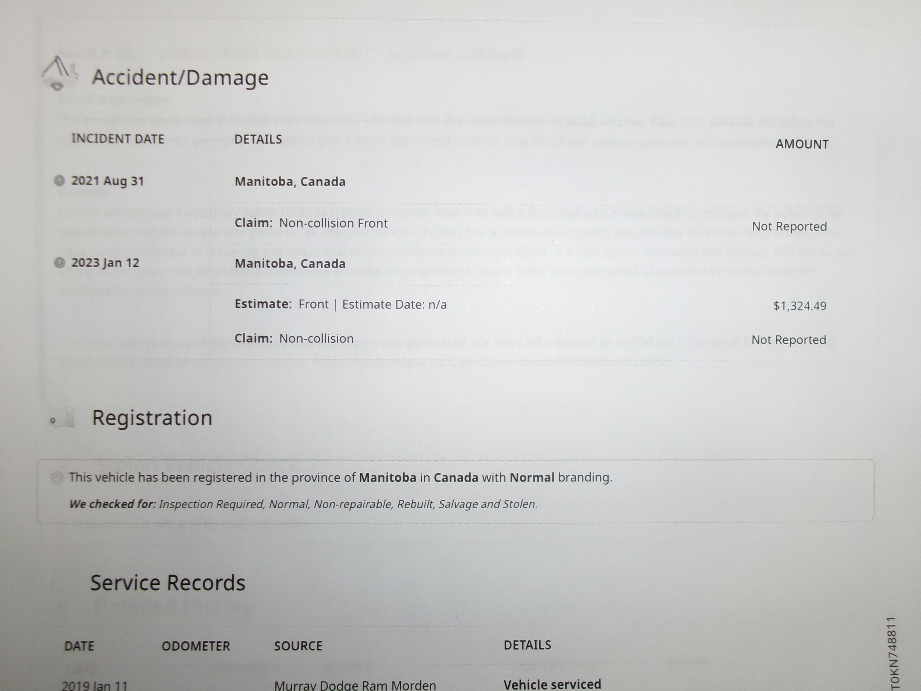Click the checkmark icon in registration notice
The height and width of the screenshot is (691, 921).
click(57, 478)
